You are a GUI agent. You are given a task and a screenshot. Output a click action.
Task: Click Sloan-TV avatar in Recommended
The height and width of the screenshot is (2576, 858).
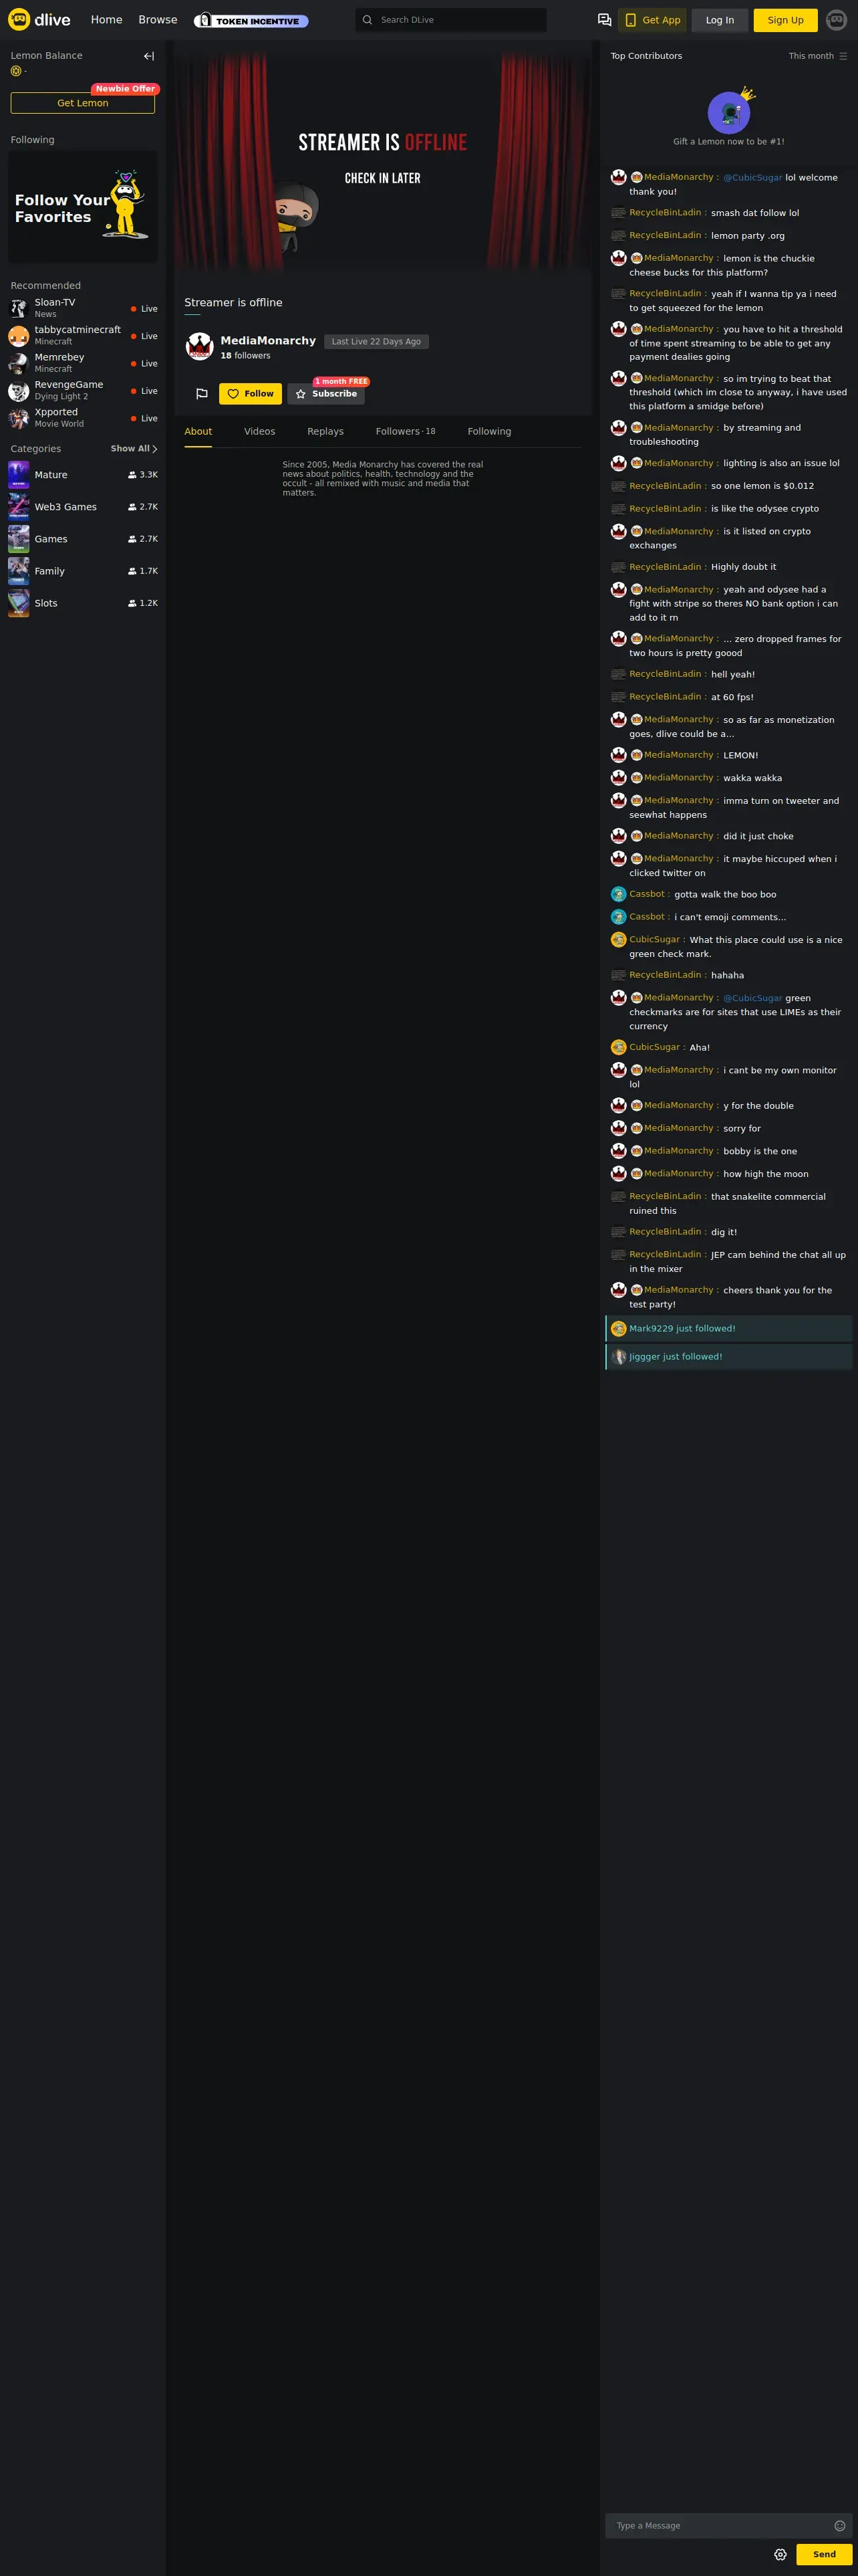point(19,308)
